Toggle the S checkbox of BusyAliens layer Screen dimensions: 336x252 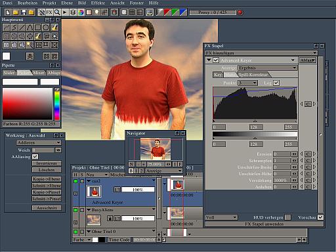tap(82, 210)
